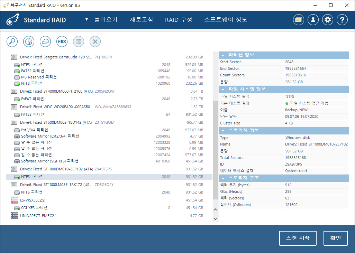Click the Cylinders value 121602
Image resolution: width=355 pixels, height=253 pixels.
click(x=291, y=205)
